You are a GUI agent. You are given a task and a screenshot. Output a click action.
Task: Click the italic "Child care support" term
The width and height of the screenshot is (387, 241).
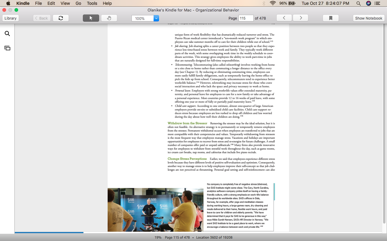pos(185,106)
